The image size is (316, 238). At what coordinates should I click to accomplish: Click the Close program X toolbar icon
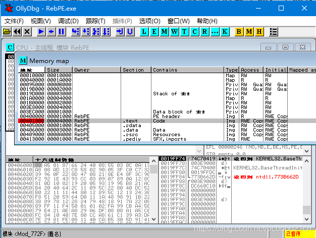tap(27, 32)
